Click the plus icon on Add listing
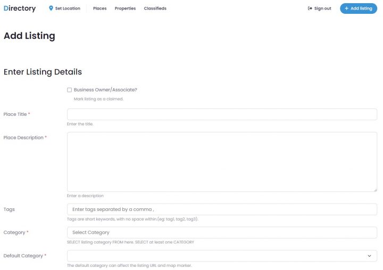Viewport: 383px width, 270px height. click(x=347, y=9)
